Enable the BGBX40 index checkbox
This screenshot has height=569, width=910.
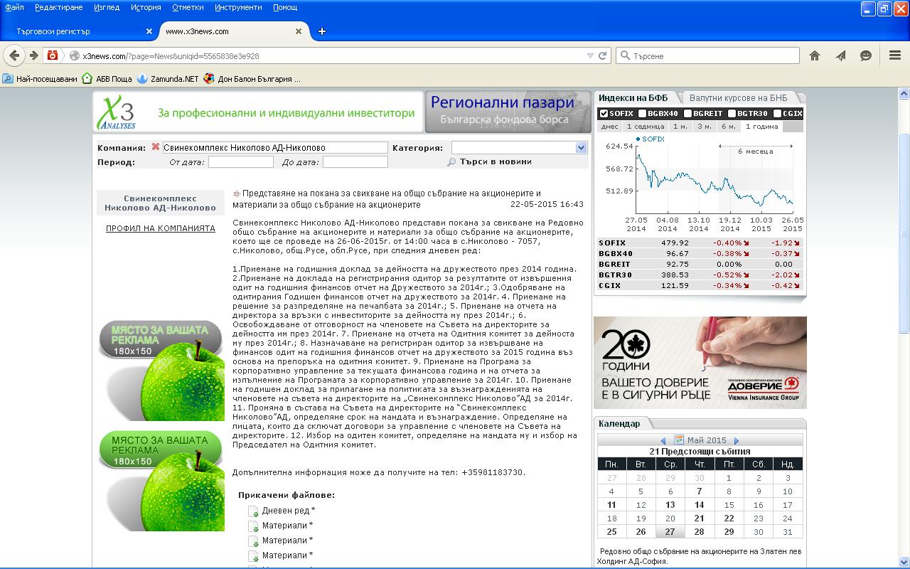pyautogui.click(x=643, y=113)
